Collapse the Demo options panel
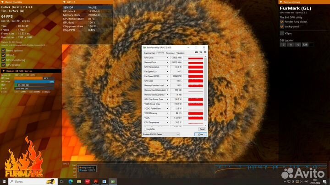This screenshot has width=330, height=185. click(x=281, y=2)
